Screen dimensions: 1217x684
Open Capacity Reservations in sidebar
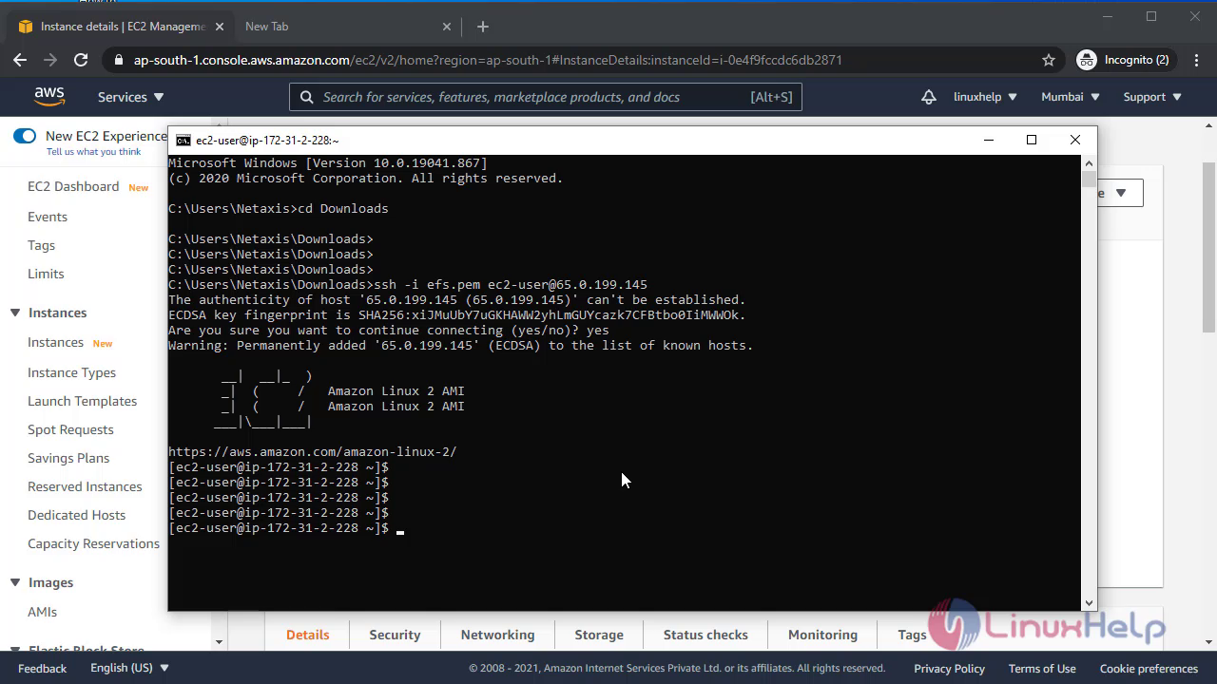93,543
